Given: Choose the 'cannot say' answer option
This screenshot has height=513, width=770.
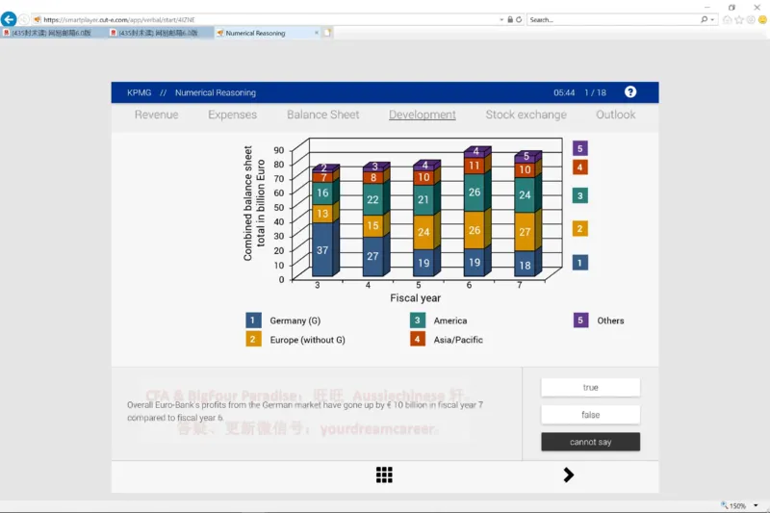Looking at the screenshot, I should pyautogui.click(x=590, y=442).
